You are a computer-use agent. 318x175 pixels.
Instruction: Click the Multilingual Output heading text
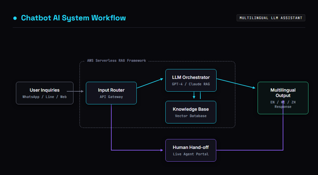[283, 93]
